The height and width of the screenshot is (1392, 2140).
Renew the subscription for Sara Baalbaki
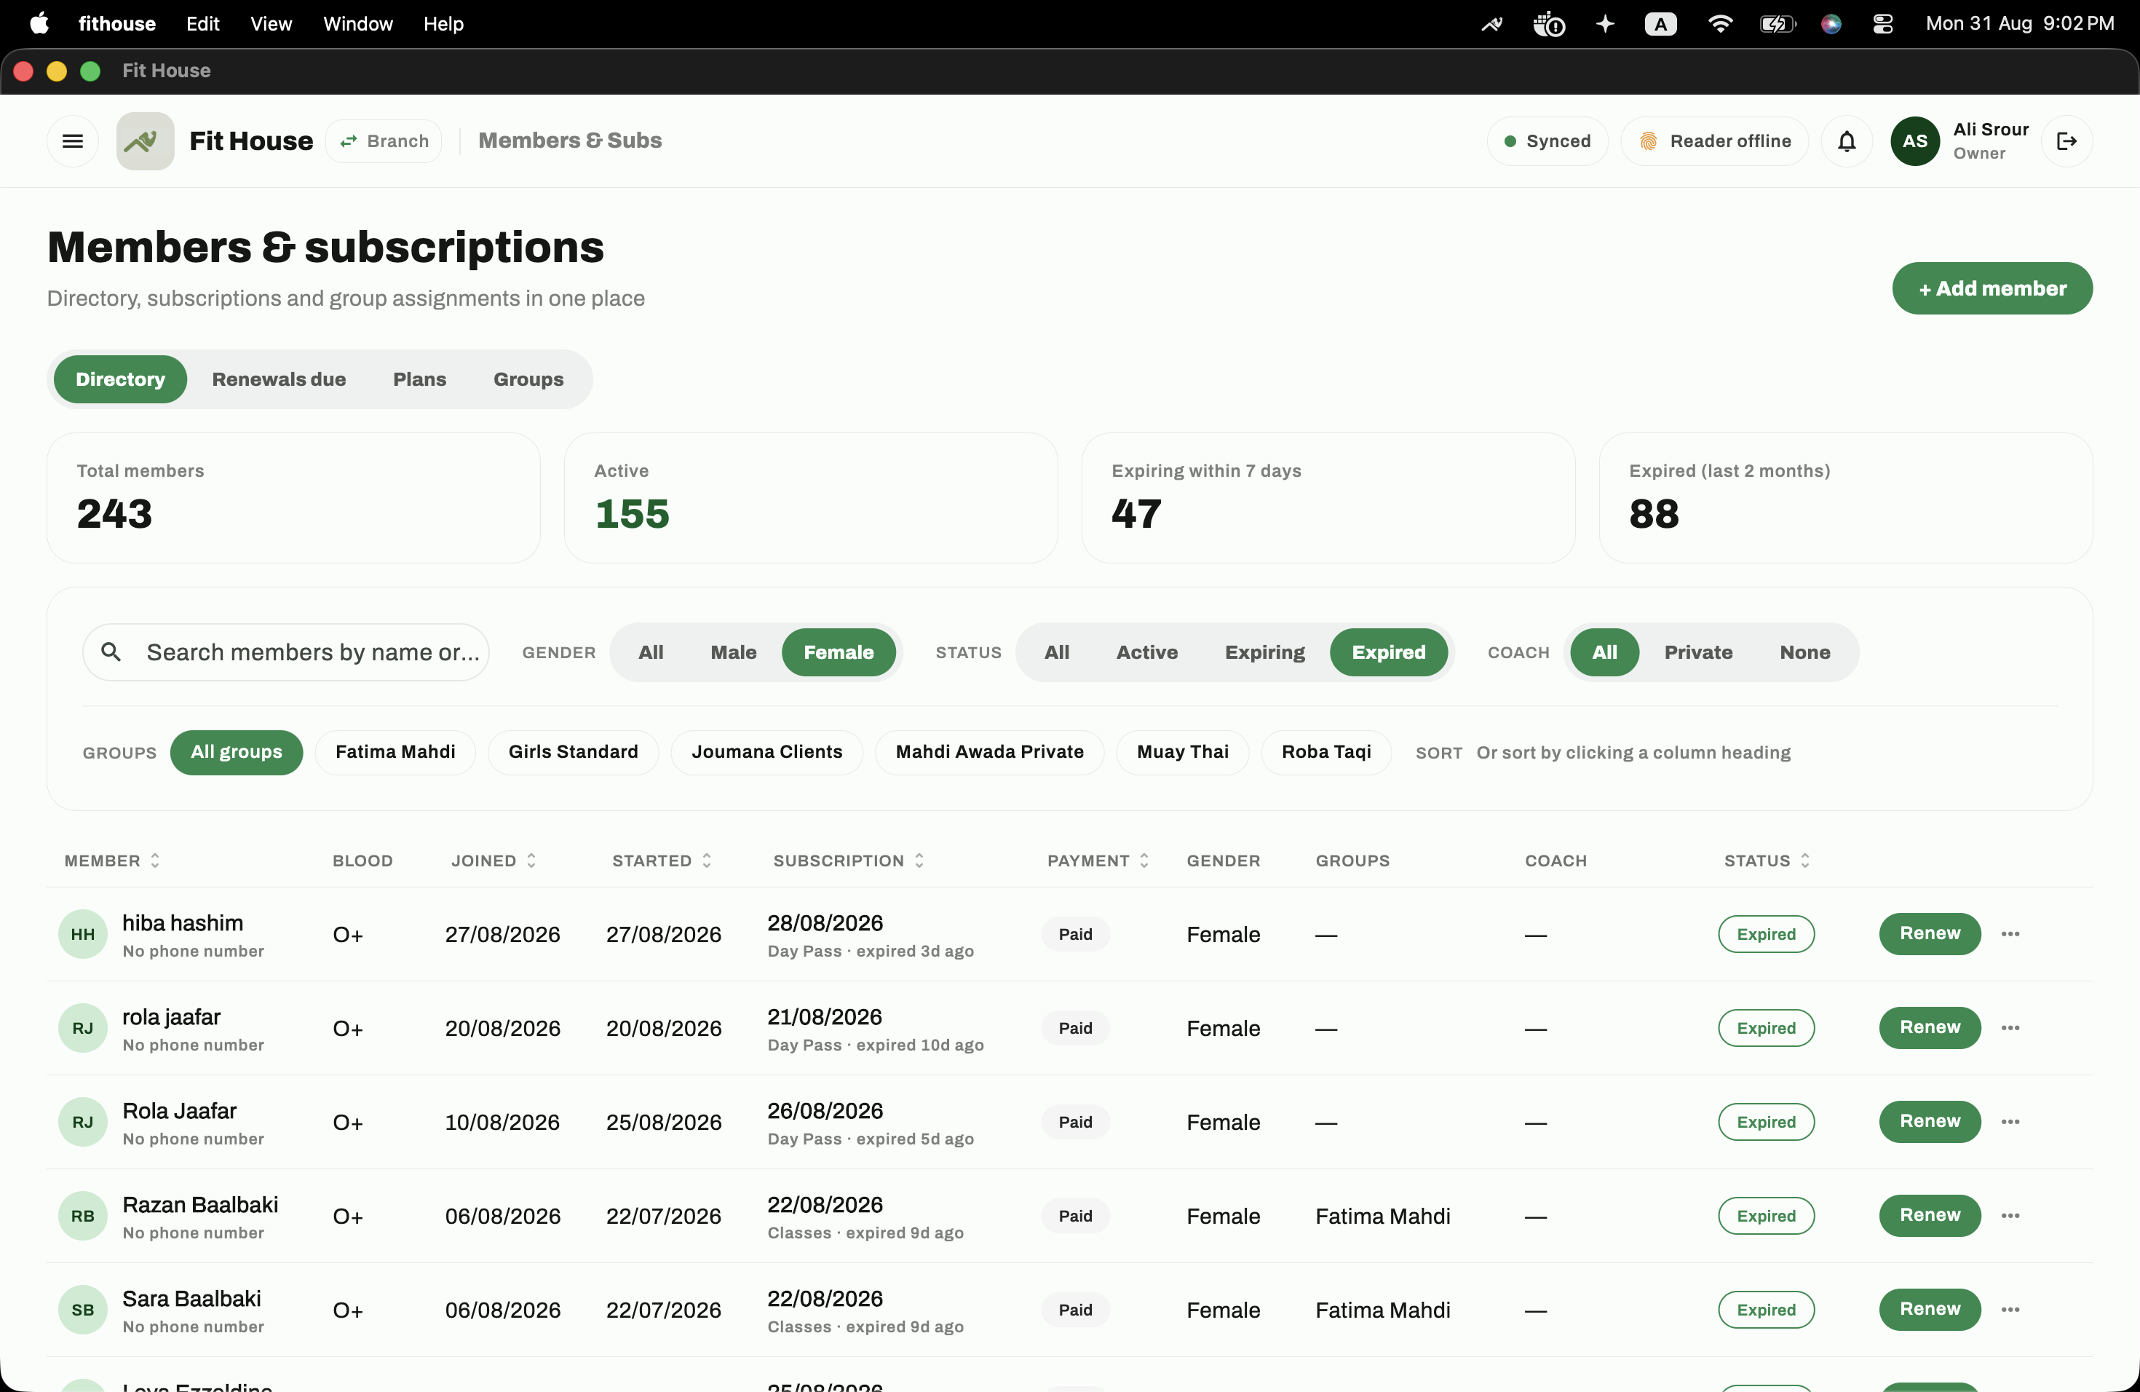1930,1309
